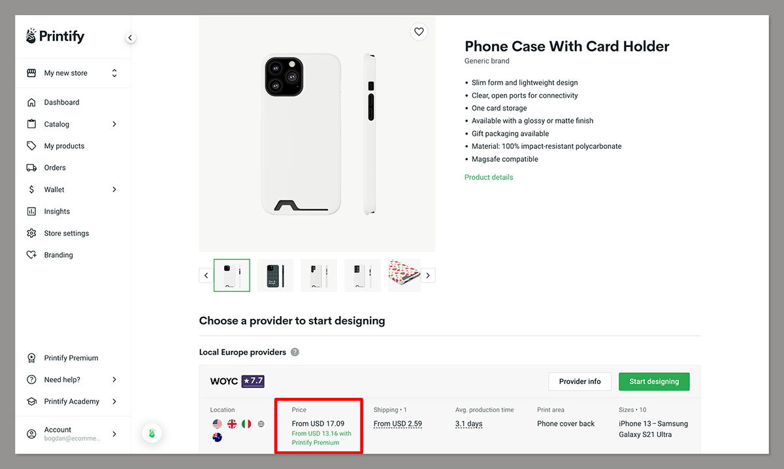
Task: View Provider info for WOYC
Action: click(x=580, y=381)
